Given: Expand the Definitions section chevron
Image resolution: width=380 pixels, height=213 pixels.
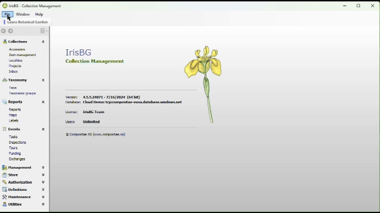Looking at the screenshot, I should point(43,190).
